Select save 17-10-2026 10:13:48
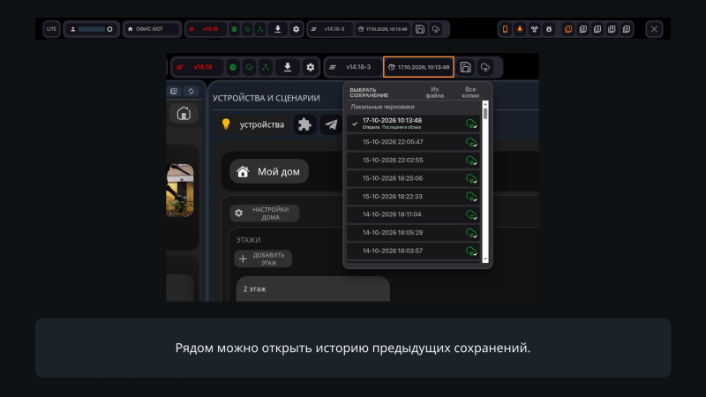Viewport: 706px width, 397px height. coord(413,124)
